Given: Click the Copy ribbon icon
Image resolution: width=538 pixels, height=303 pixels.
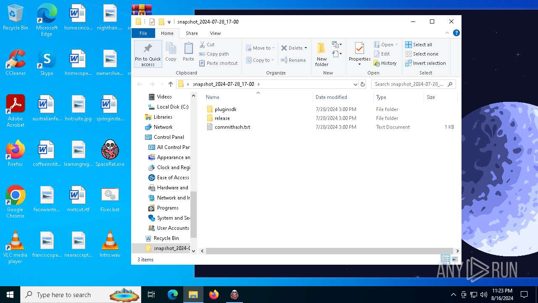Looking at the screenshot, I should click(171, 52).
